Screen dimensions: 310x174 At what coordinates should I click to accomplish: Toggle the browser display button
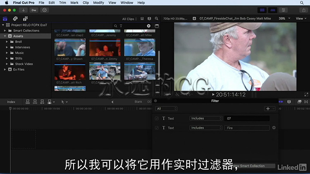[262, 10]
